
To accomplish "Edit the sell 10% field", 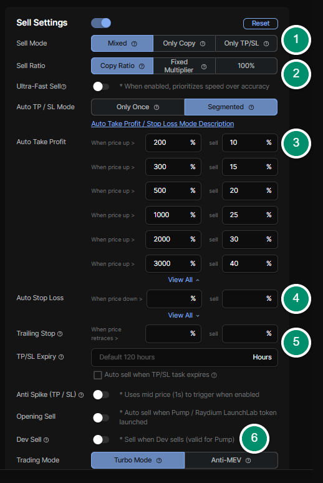I will point(250,143).
